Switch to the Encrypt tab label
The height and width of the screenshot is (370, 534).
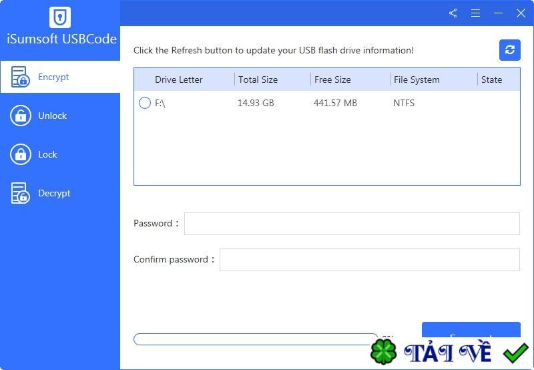53,77
